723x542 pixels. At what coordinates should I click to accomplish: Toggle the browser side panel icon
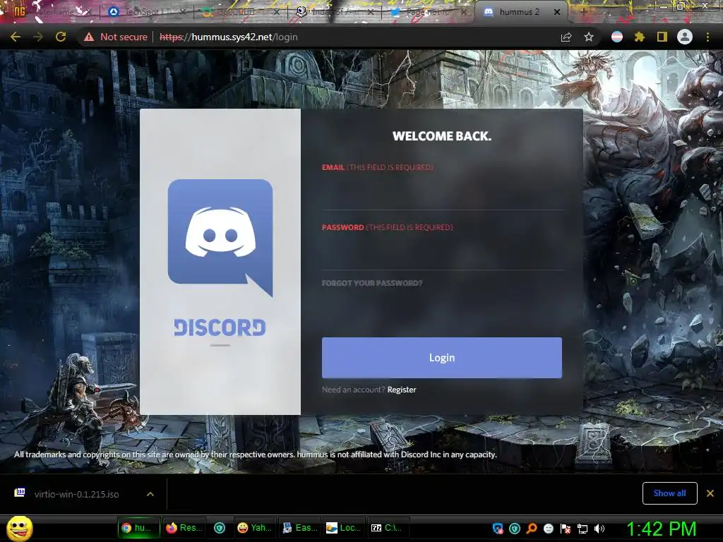tap(662, 37)
